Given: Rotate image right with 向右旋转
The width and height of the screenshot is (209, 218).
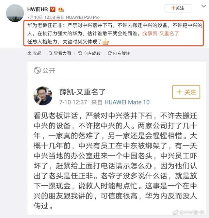Looking at the screenshot, I should click(119, 53).
